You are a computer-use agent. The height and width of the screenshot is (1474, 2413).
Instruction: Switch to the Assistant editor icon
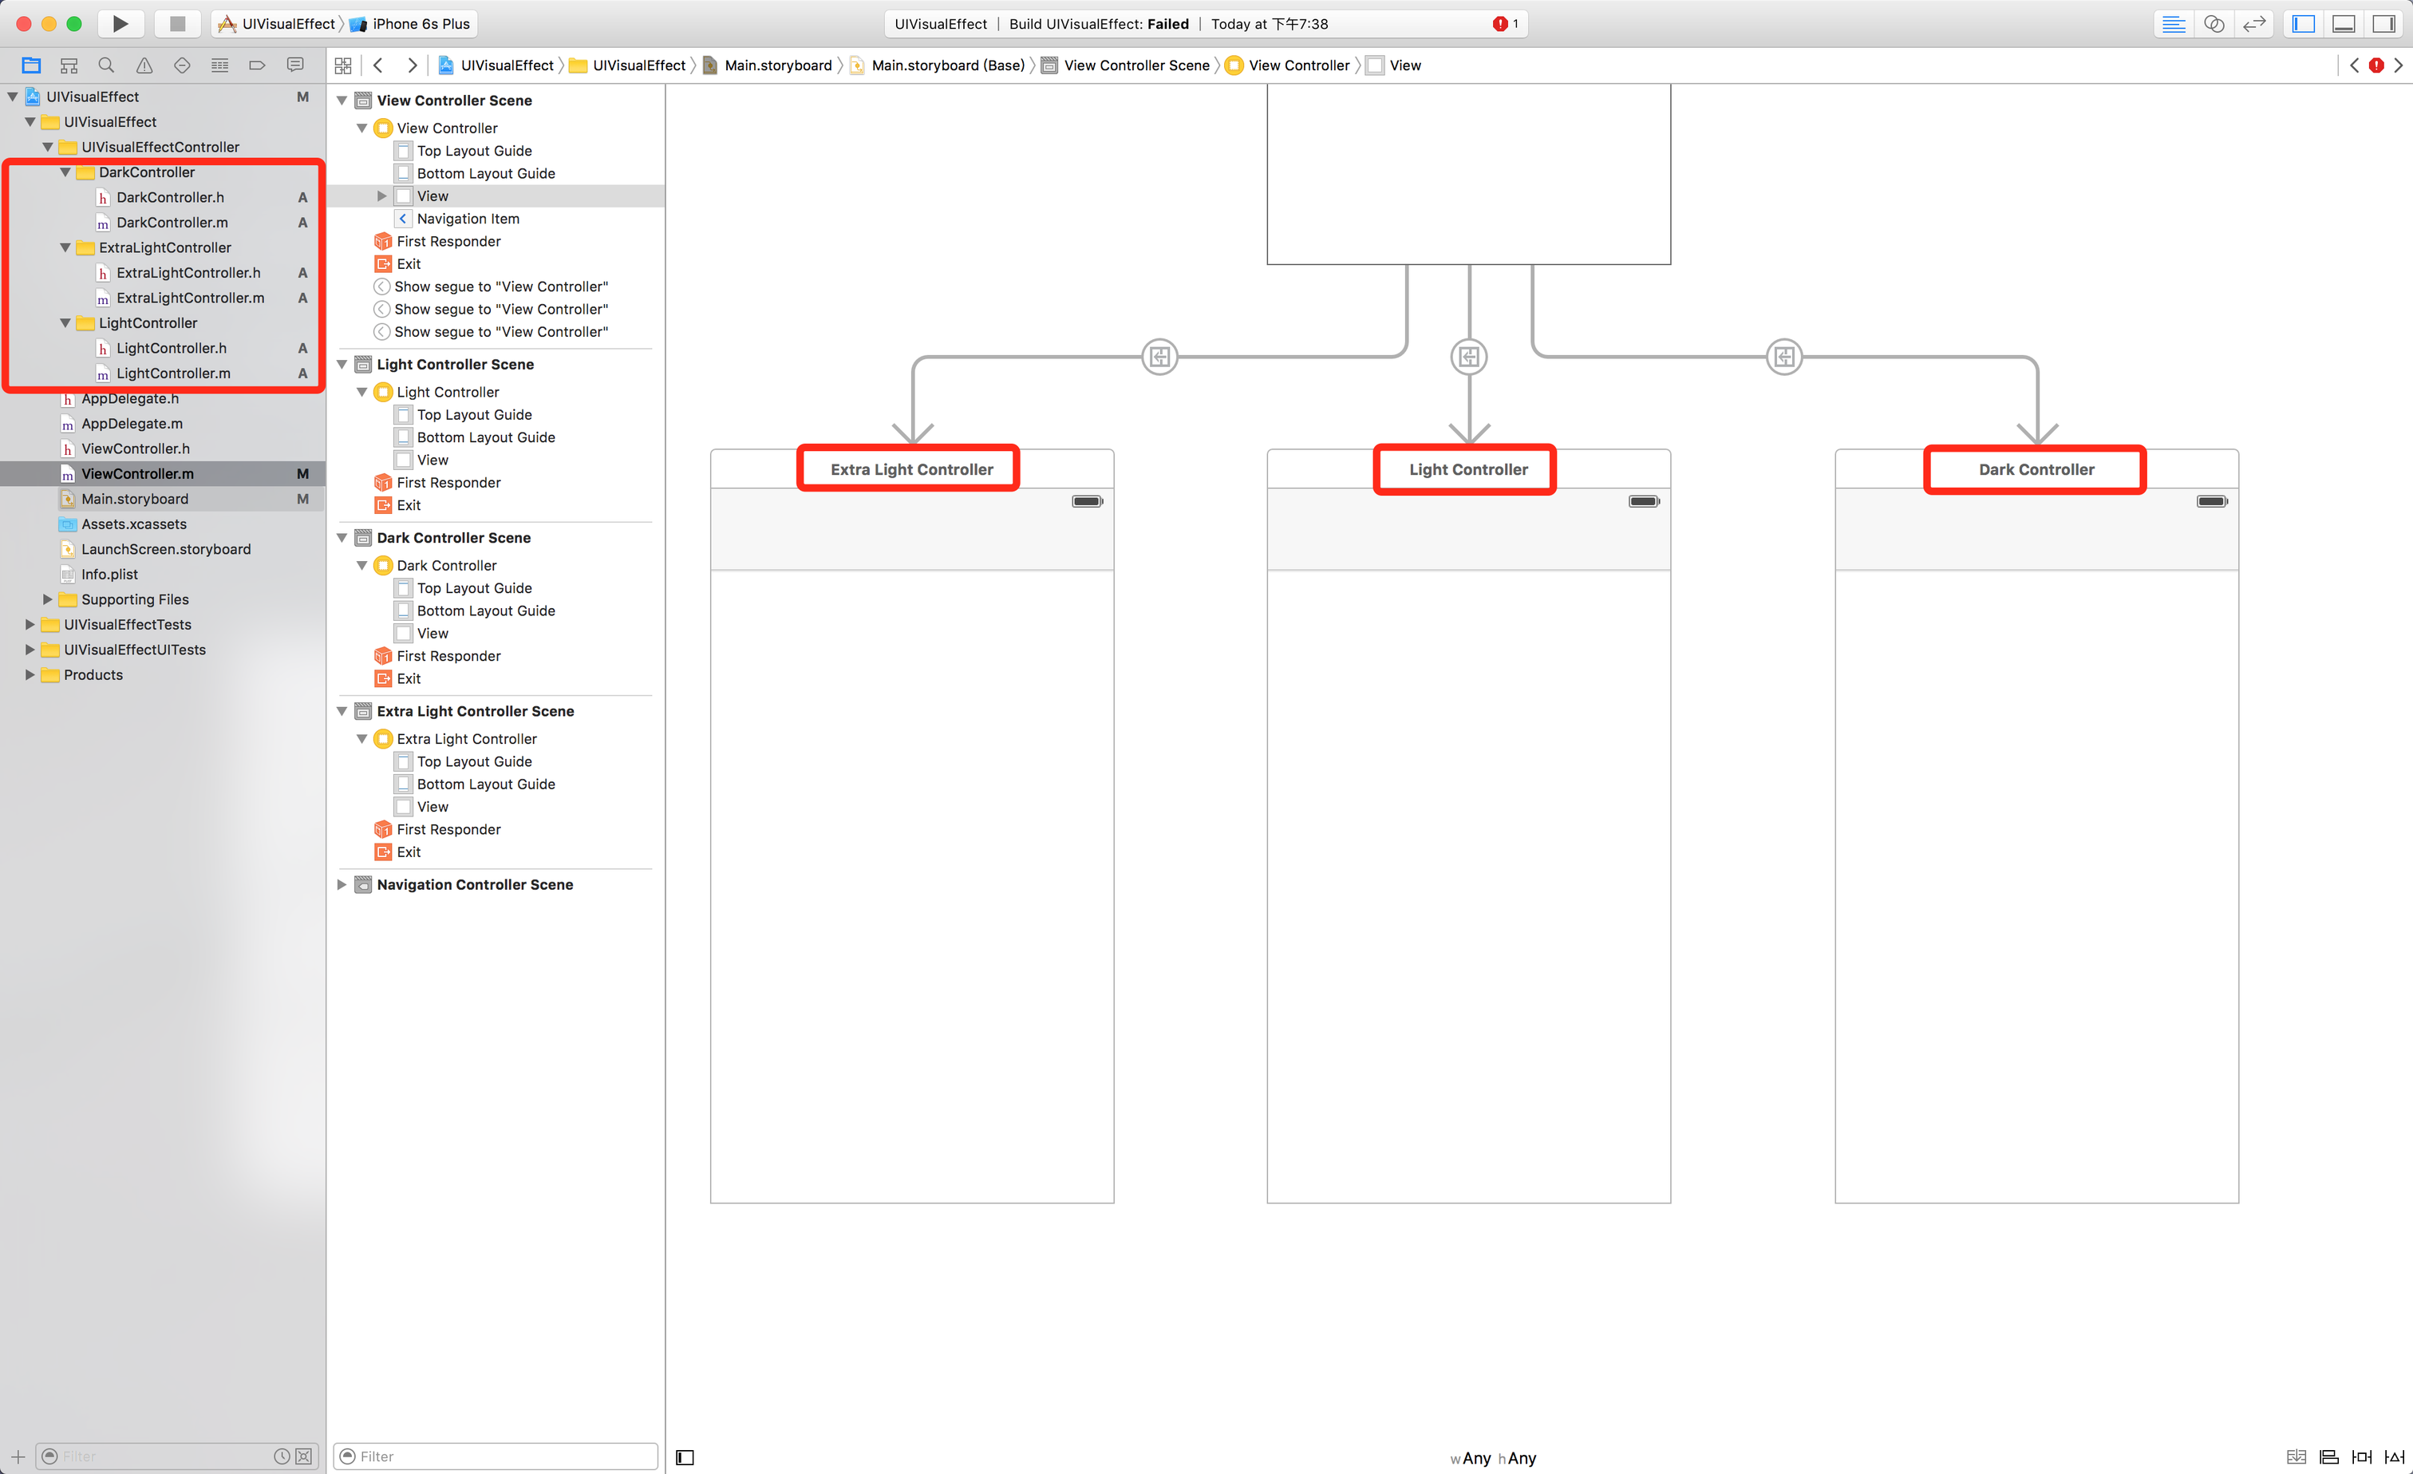tap(2214, 23)
